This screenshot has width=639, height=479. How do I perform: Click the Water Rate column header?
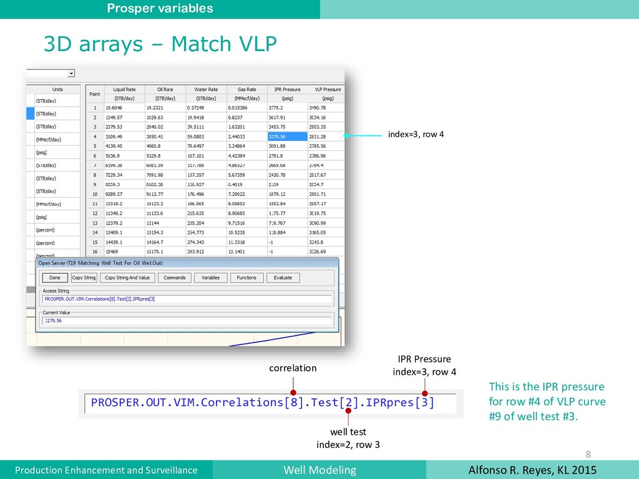(206, 90)
